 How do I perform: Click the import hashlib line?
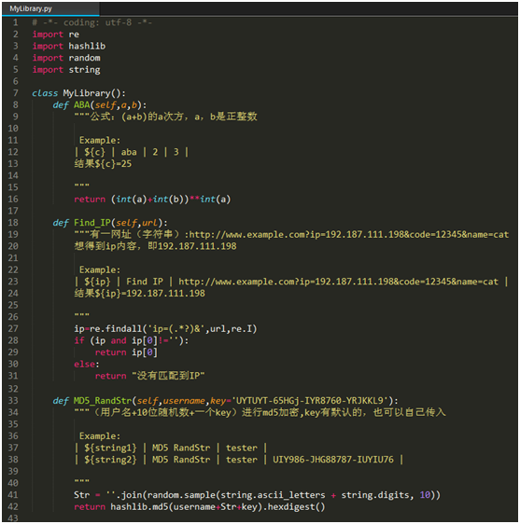(69, 46)
